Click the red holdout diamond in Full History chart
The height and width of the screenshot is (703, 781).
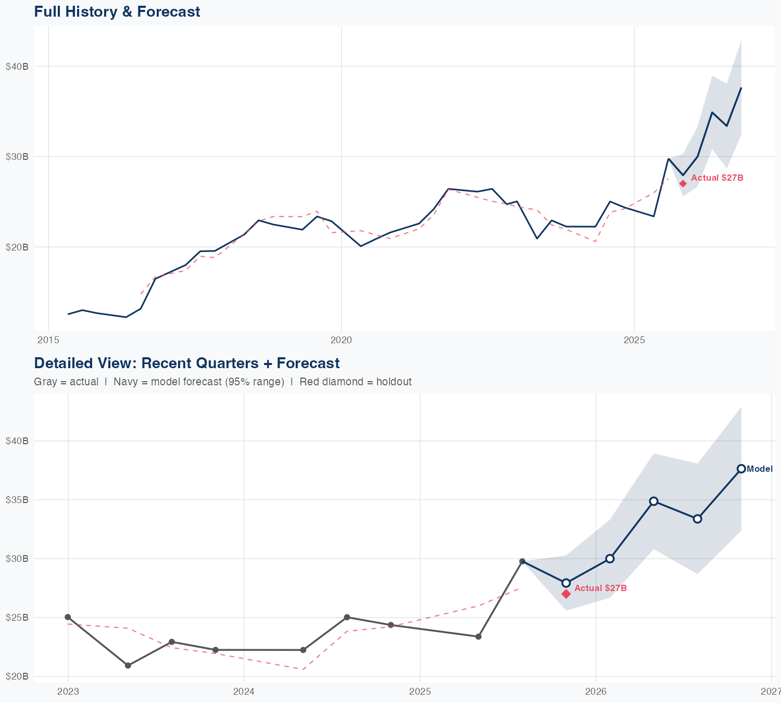pyautogui.click(x=683, y=183)
